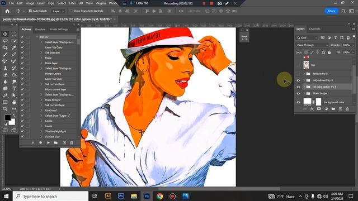The height and width of the screenshot is (201, 358).
Task: Expand the Shadow/Highlight action step
Action: [x=41, y=131]
